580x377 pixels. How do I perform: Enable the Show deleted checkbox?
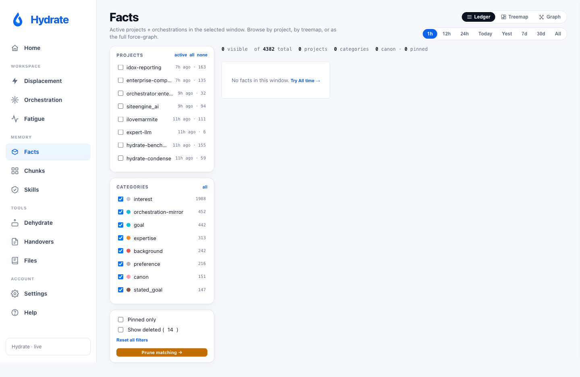point(120,329)
